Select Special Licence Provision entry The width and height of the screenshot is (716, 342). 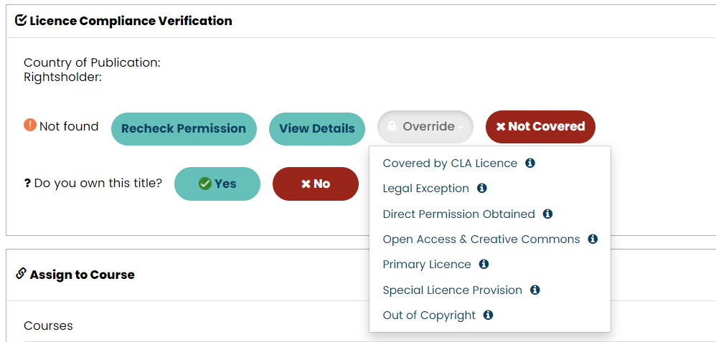click(453, 290)
